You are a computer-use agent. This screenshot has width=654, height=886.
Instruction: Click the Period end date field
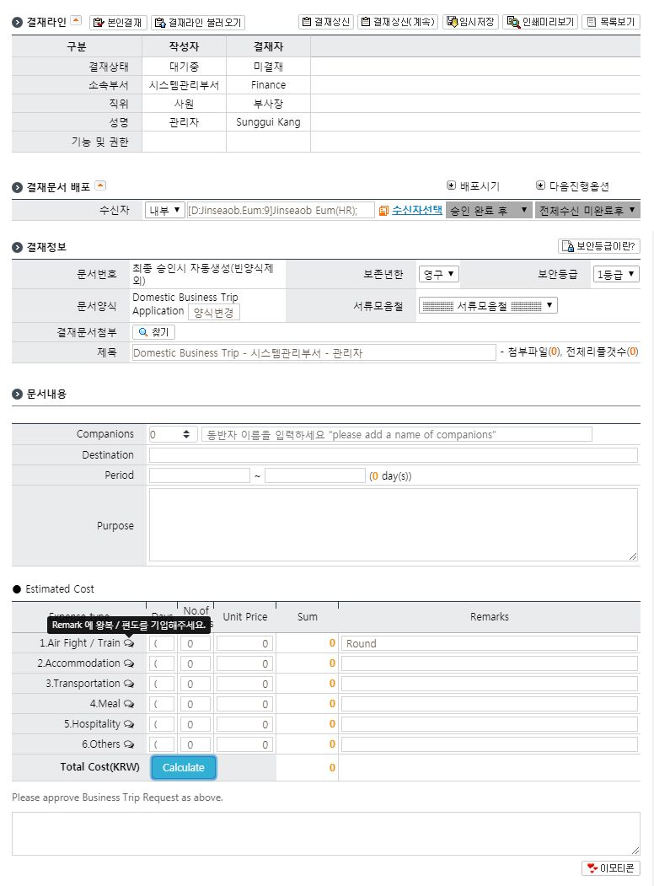pyautogui.click(x=315, y=475)
